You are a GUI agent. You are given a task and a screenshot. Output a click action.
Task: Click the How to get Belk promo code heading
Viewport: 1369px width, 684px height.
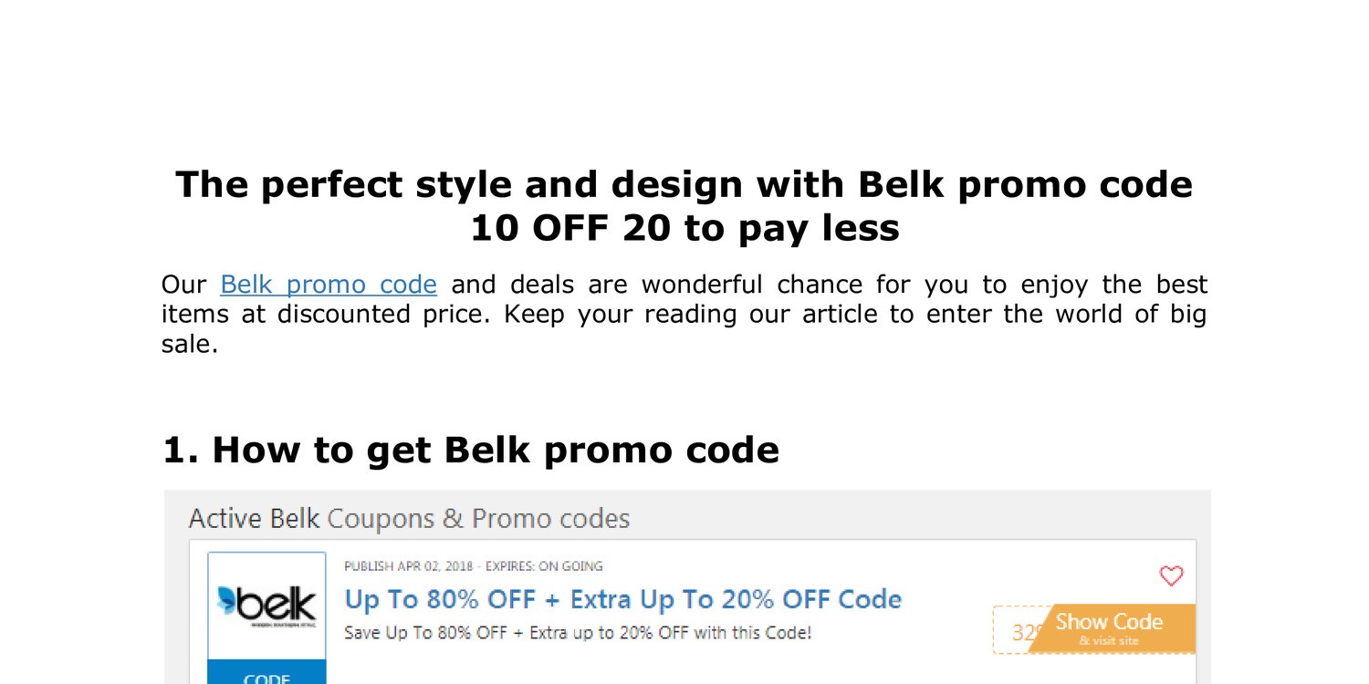[x=471, y=450]
